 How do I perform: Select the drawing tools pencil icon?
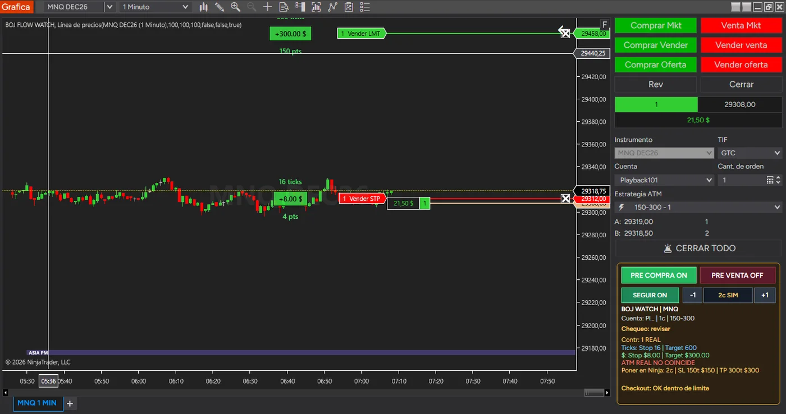point(220,7)
